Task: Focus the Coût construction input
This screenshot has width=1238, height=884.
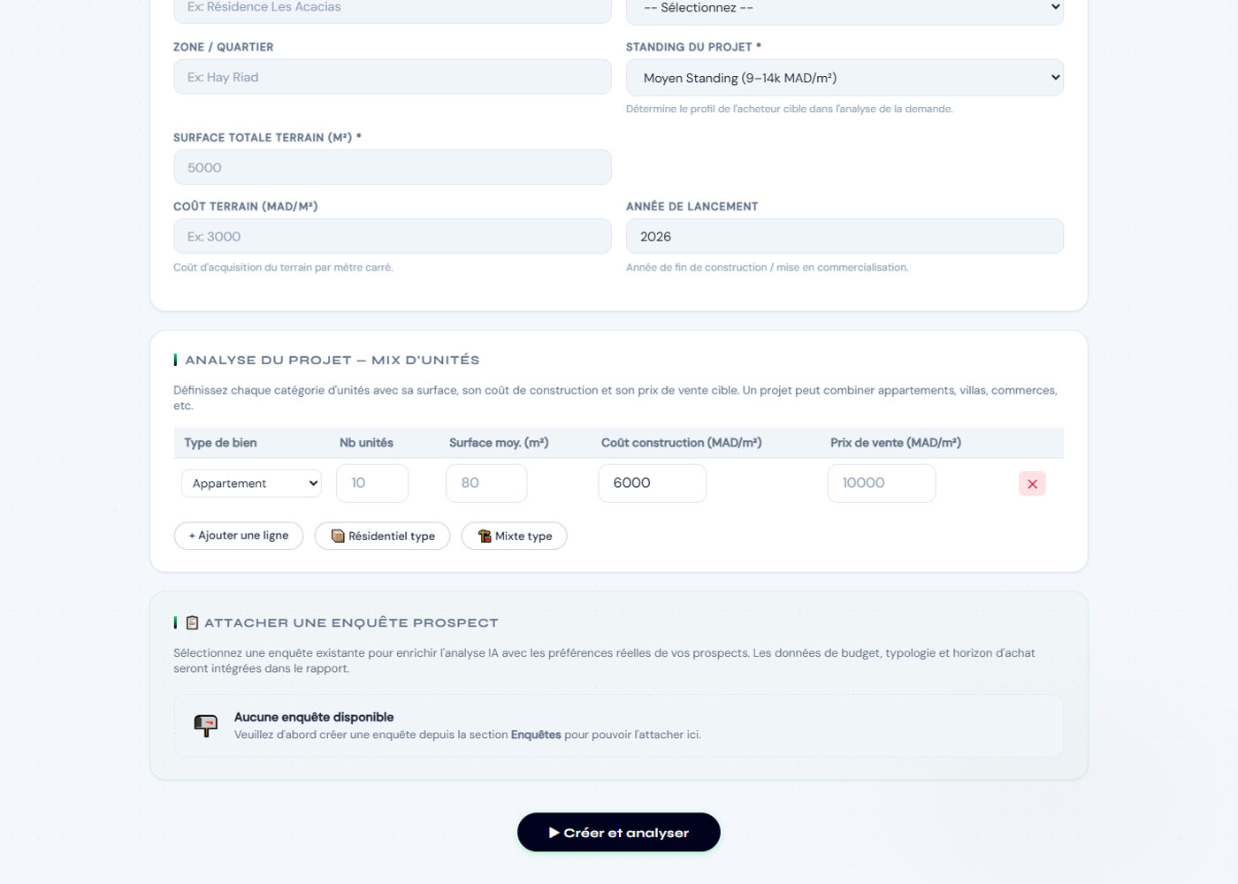Action: tap(653, 484)
